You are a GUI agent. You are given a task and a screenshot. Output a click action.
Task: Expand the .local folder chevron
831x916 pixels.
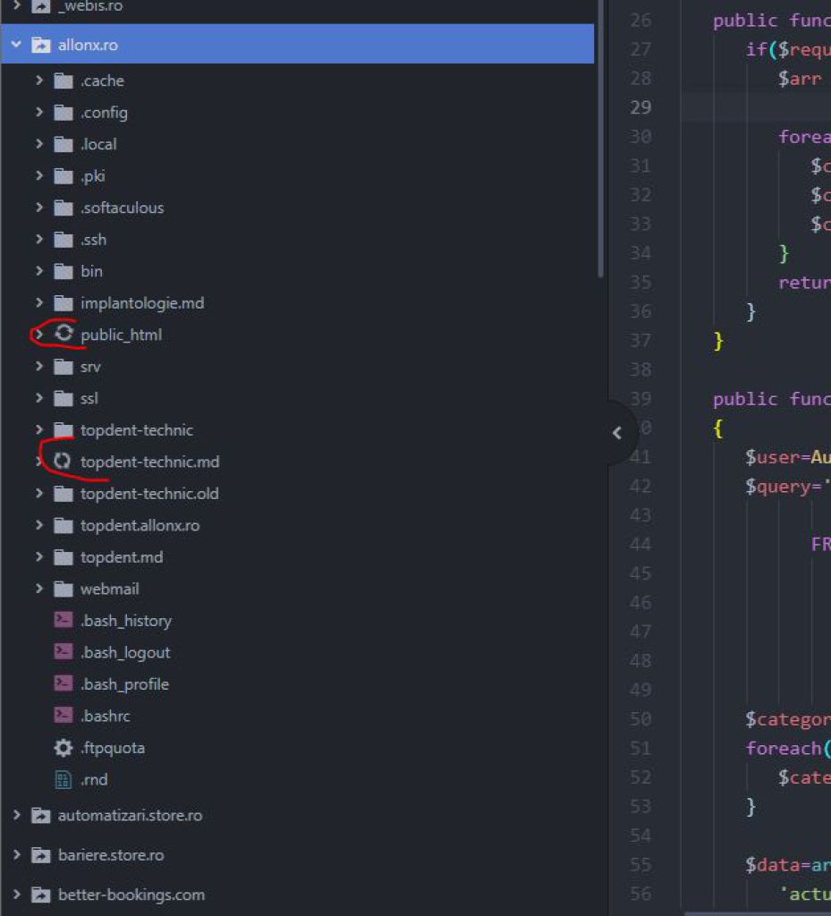coord(39,144)
